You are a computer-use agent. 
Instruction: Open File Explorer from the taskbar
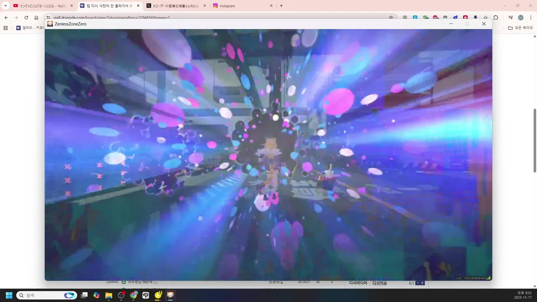109,295
